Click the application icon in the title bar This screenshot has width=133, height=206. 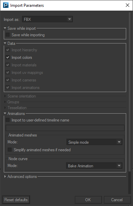click(x=6, y=5)
